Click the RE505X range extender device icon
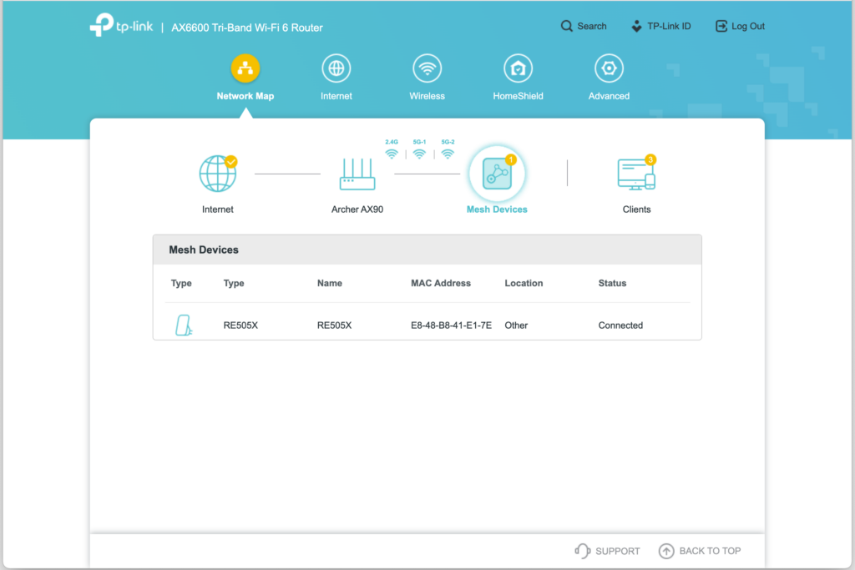This screenshot has height=570, width=855. [183, 325]
